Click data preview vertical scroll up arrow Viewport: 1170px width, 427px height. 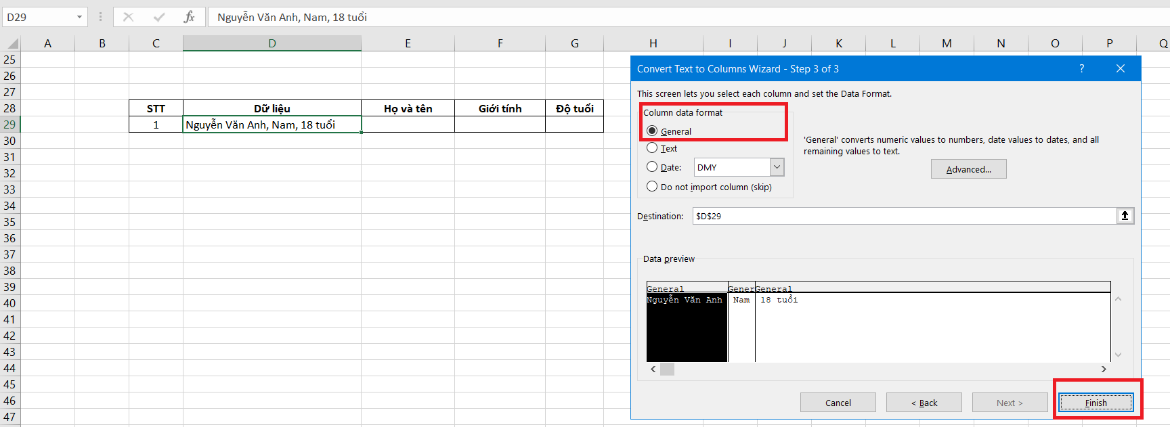1118,299
